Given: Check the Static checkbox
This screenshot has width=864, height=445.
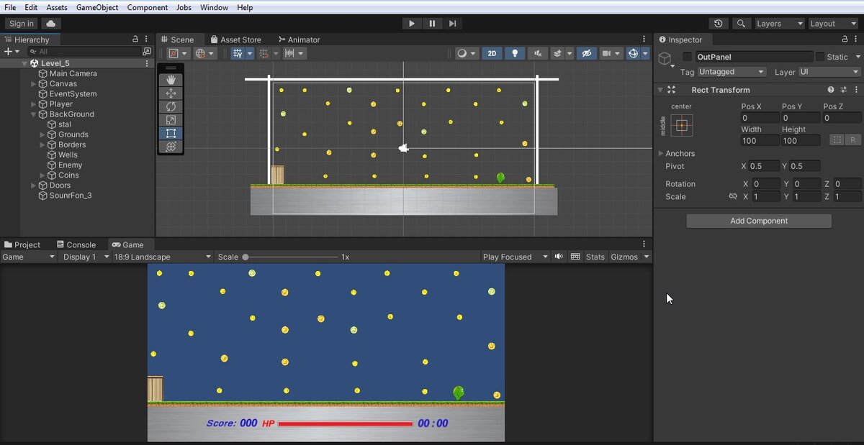Looking at the screenshot, I should pos(819,57).
